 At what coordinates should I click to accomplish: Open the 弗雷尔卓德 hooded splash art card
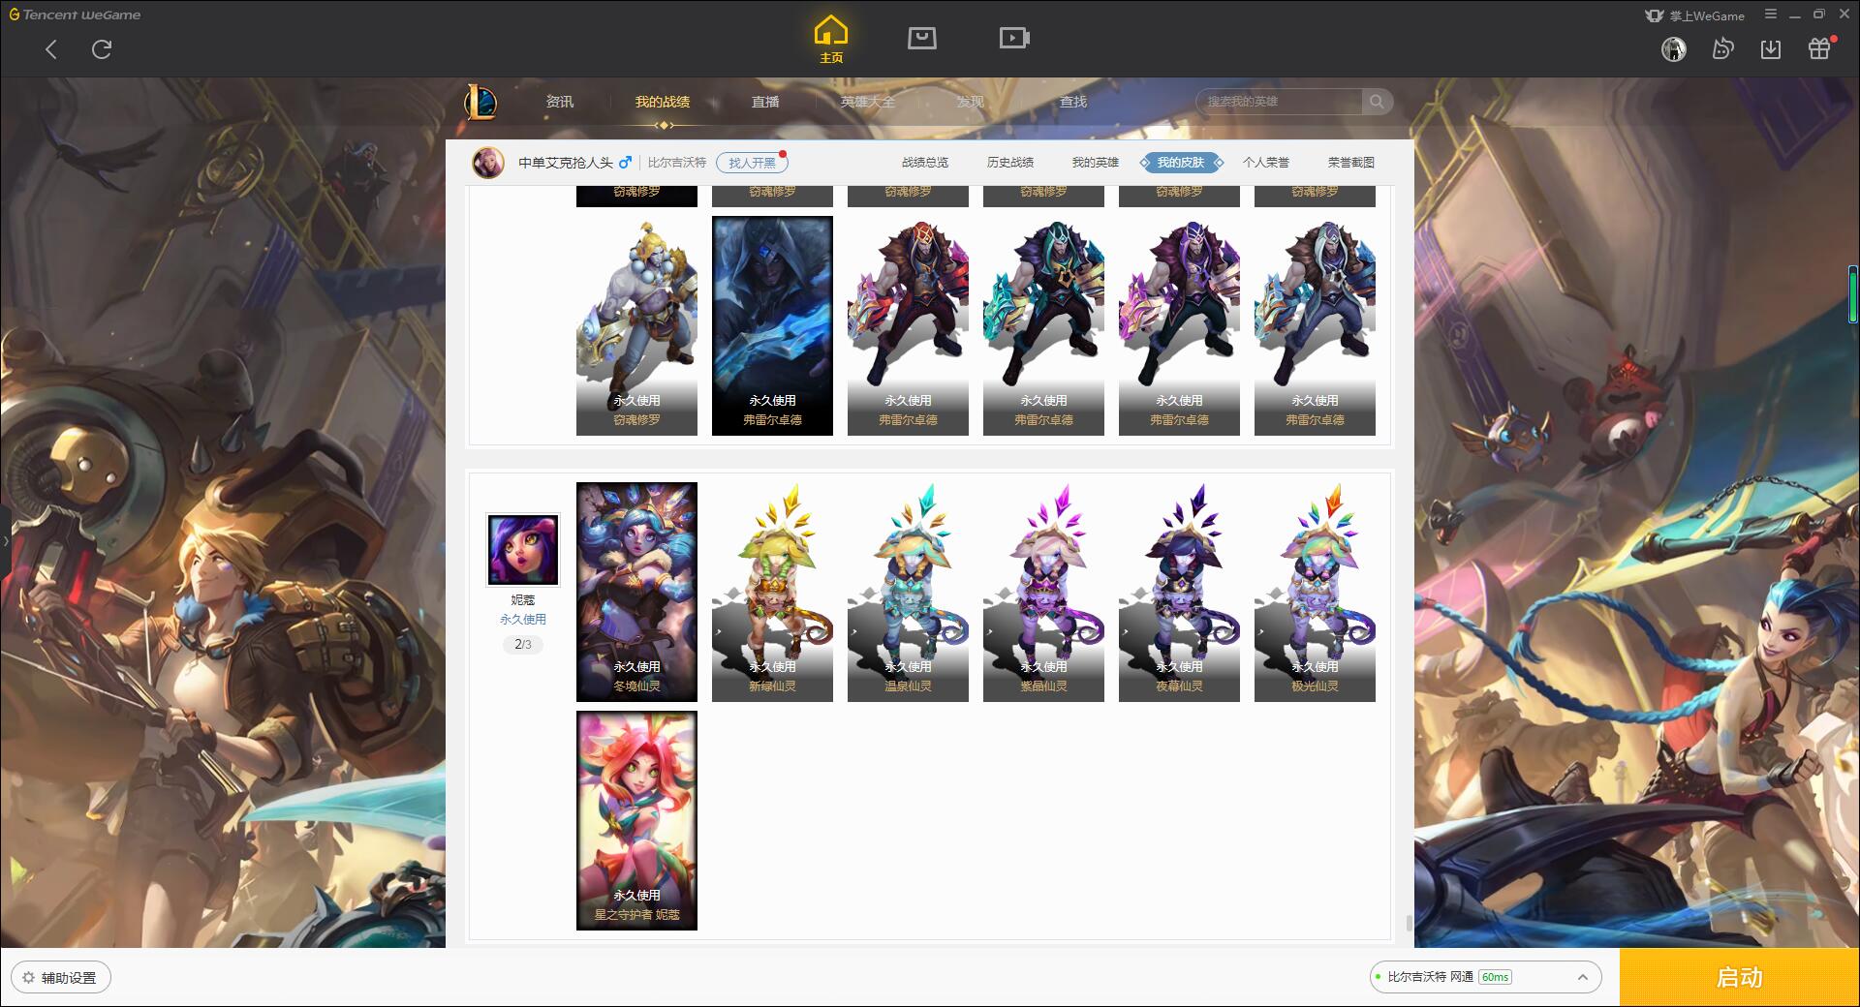[x=772, y=325]
